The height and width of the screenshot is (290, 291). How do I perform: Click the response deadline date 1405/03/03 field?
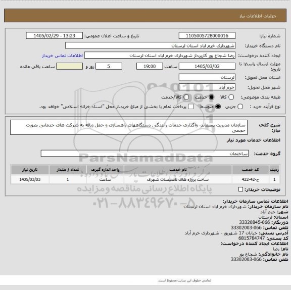pos(207,66)
